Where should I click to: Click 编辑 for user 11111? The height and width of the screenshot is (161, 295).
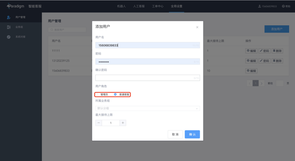click(251, 51)
